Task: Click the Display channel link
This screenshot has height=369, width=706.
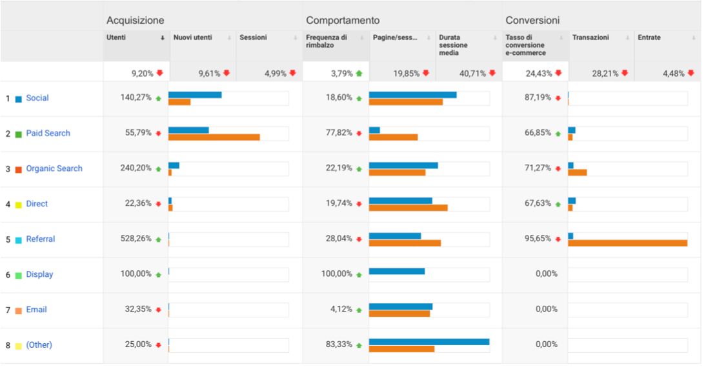Action: (x=39, y=274)
